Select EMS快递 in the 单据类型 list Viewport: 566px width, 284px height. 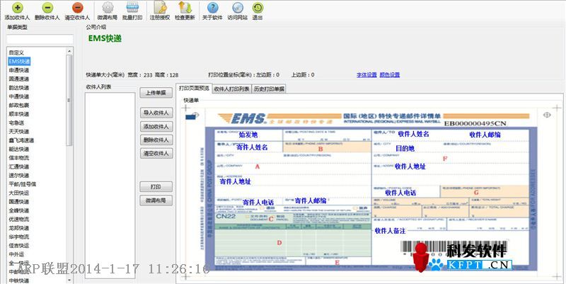point(19,62)
